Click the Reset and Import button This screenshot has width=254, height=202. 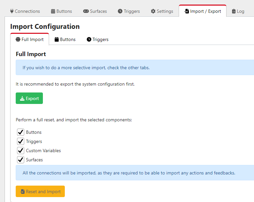pyautogui.click(x=40, y=192)
